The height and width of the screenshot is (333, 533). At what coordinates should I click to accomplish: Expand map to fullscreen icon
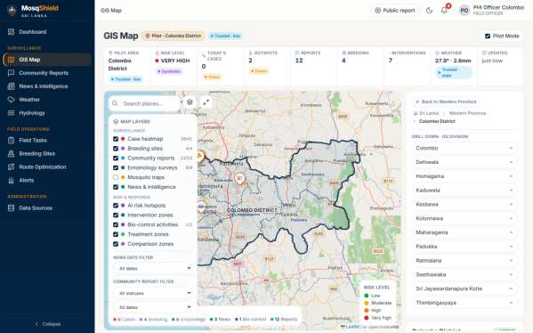206,102
